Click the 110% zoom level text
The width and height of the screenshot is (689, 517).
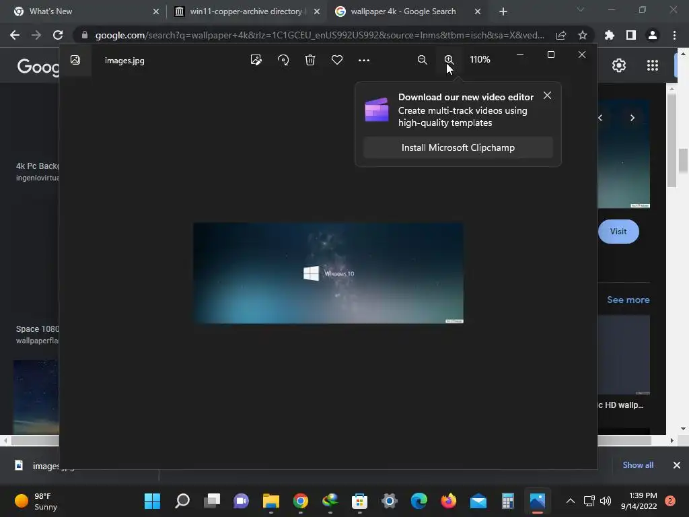pyautogui.click(x=480, y=59)
